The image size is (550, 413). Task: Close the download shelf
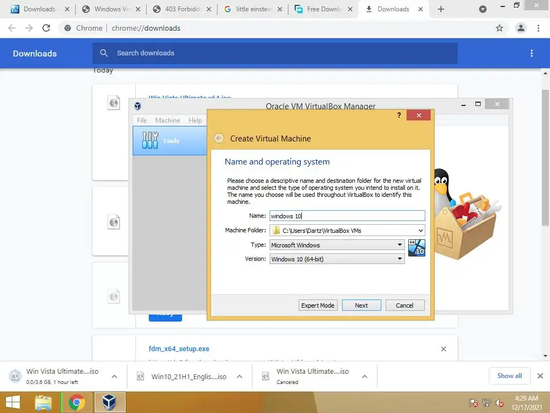point(540,376)
